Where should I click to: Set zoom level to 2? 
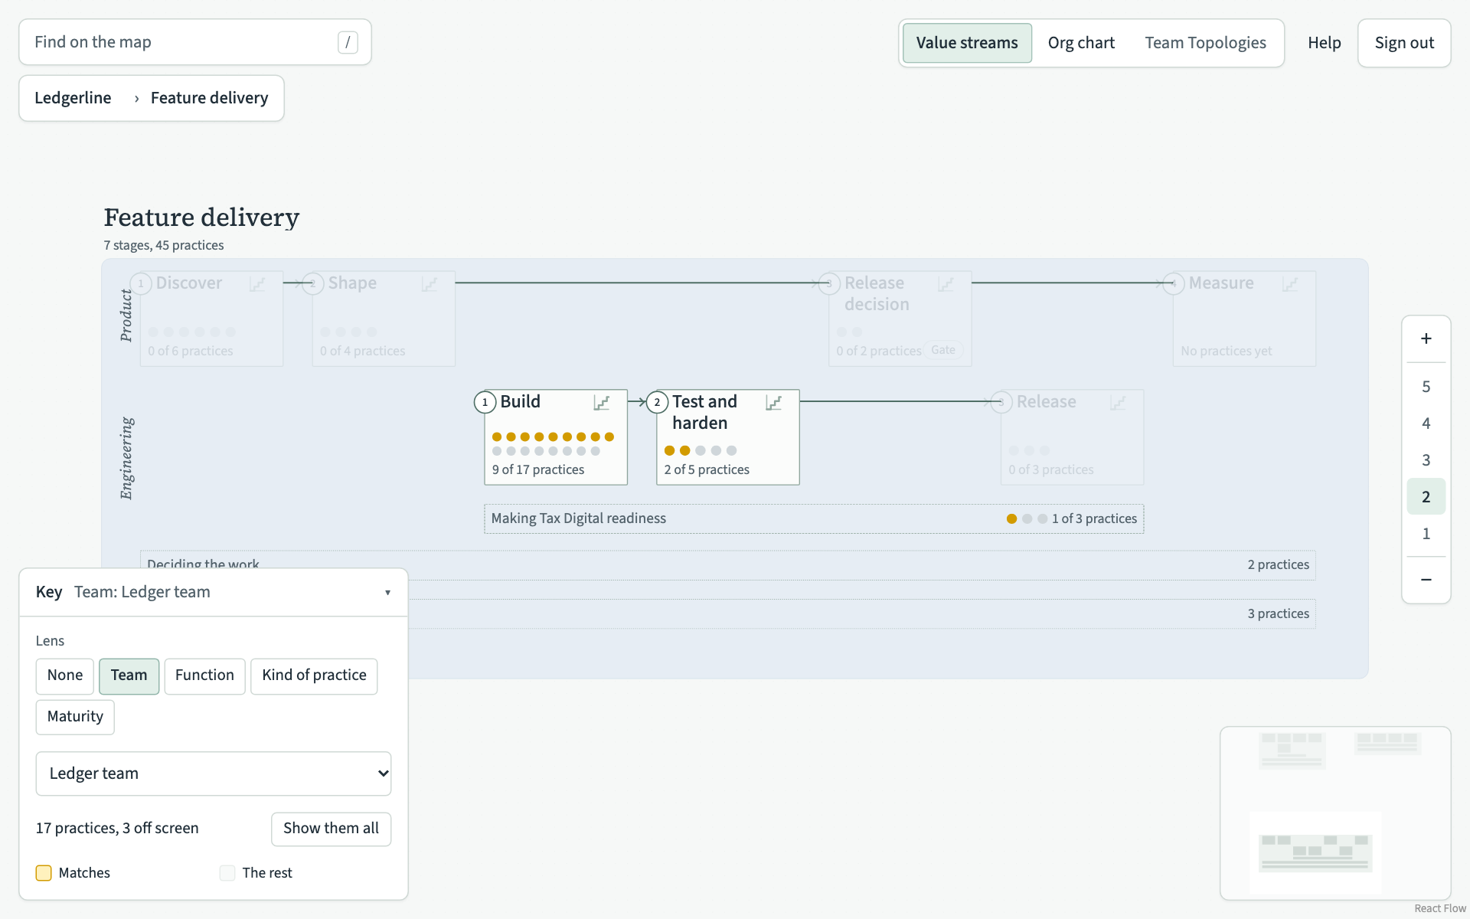[x=1426, y=497]
